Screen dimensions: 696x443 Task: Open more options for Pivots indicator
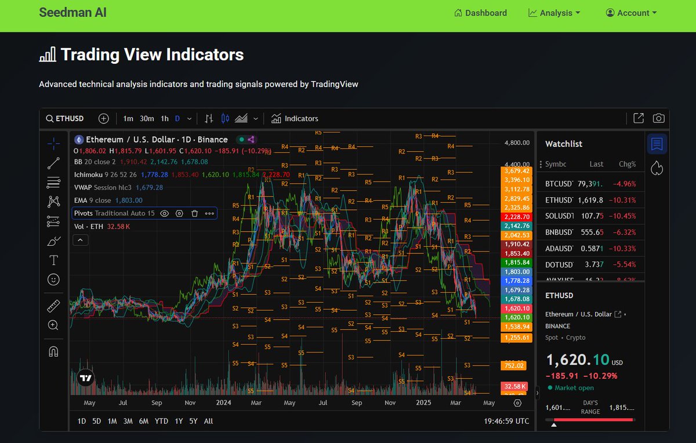tap(209, 213)
